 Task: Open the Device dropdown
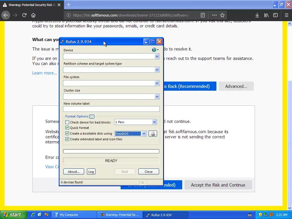(x=111, y=56)
